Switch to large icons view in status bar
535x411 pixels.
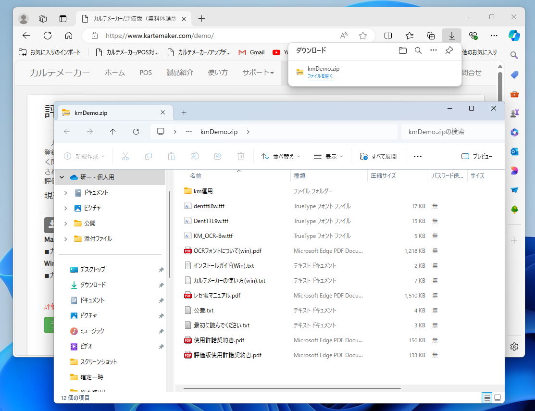pos(498,398)
